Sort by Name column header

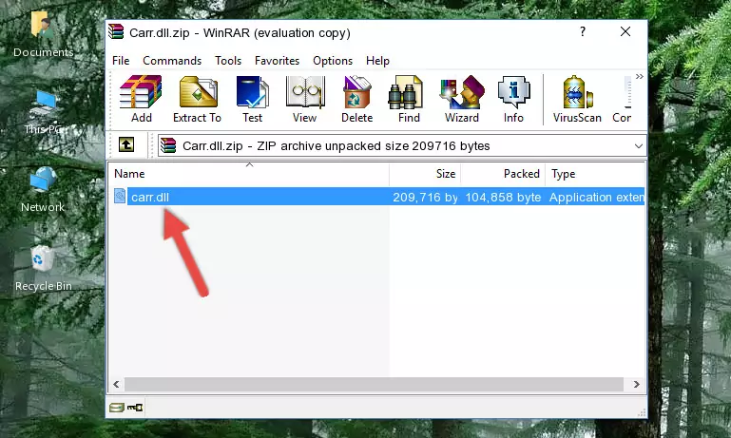pyautogui.click(x=249, y=174)
